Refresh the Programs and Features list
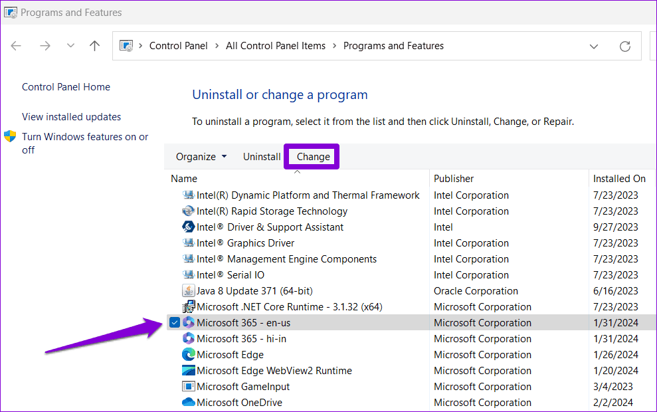Viewport: 657px width, 412px height. 624,46
